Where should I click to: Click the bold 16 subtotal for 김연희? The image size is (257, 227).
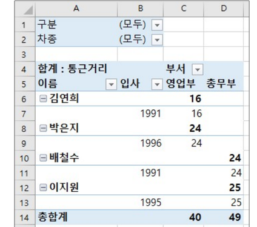(x=184, y=99)
